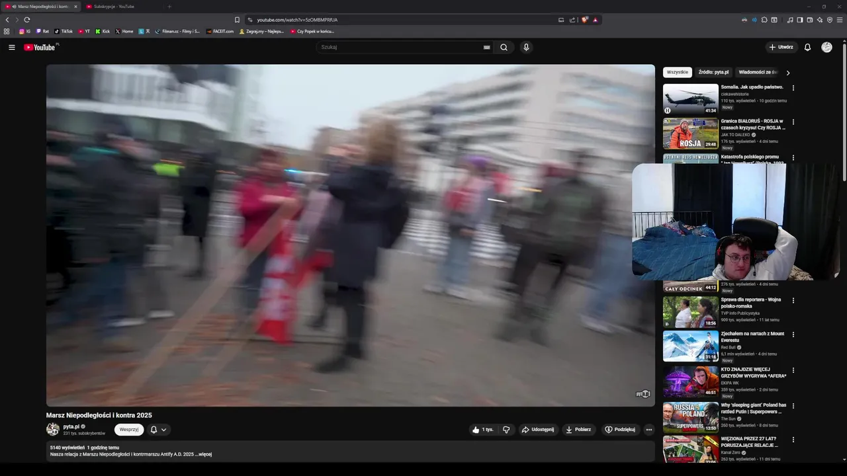
Task: Expand video description with ...więcej
Action: pyautogui.click(x=205, y=454)
